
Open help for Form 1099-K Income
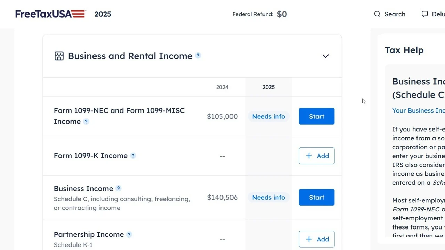(133, 156)
